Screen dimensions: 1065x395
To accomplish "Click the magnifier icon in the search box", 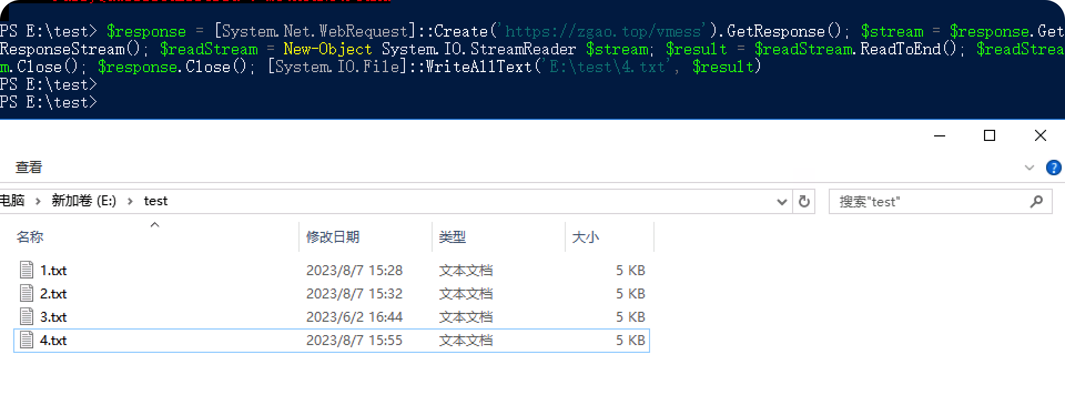I will point(1036,201).
